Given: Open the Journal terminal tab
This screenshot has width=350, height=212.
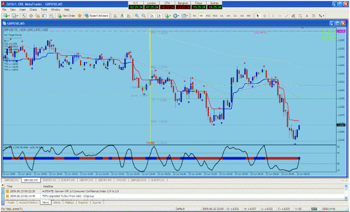Looking at the screenshot, I should coord(96,202).
